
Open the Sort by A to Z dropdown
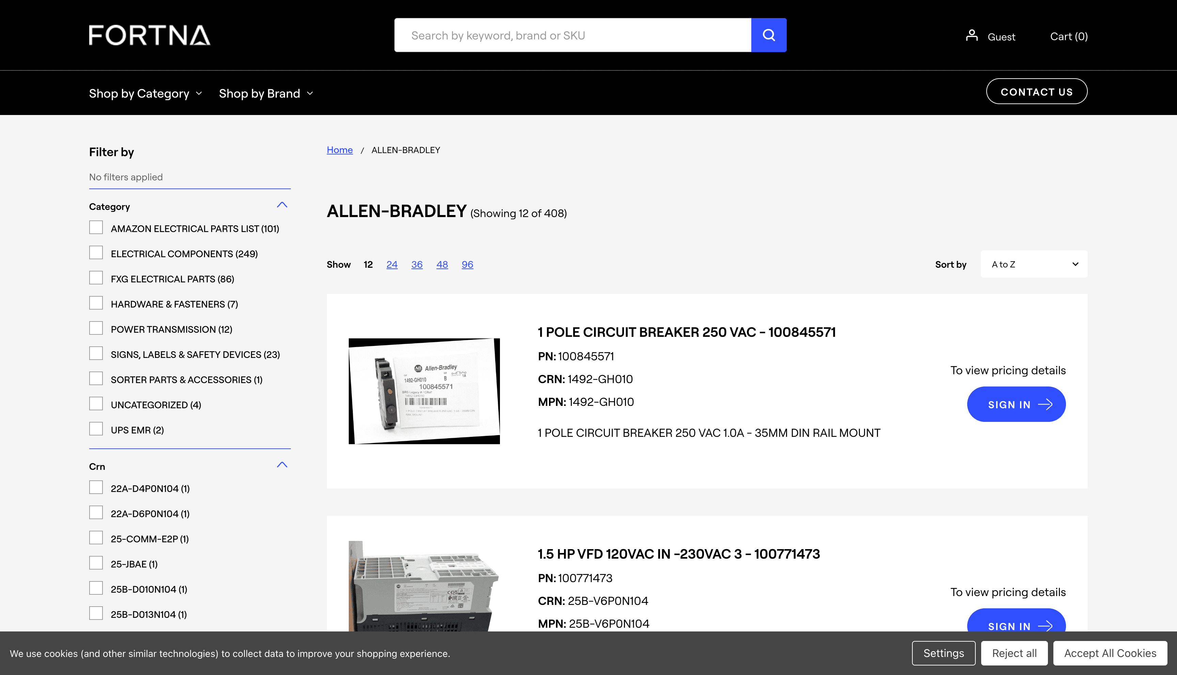pos(1034,264)
